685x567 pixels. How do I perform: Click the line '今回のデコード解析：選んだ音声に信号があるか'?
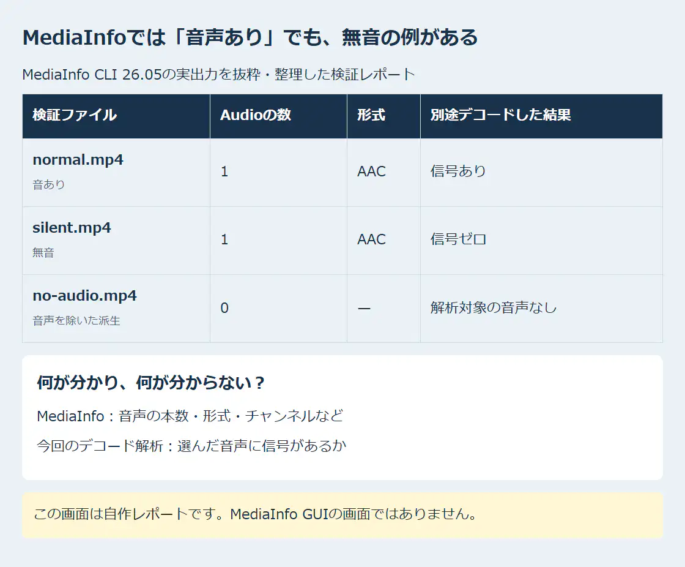191,446
